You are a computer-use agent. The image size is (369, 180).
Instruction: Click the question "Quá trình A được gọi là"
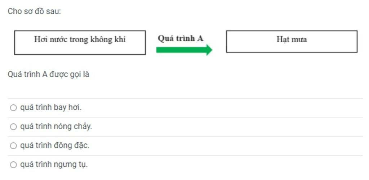coord(49,75)
